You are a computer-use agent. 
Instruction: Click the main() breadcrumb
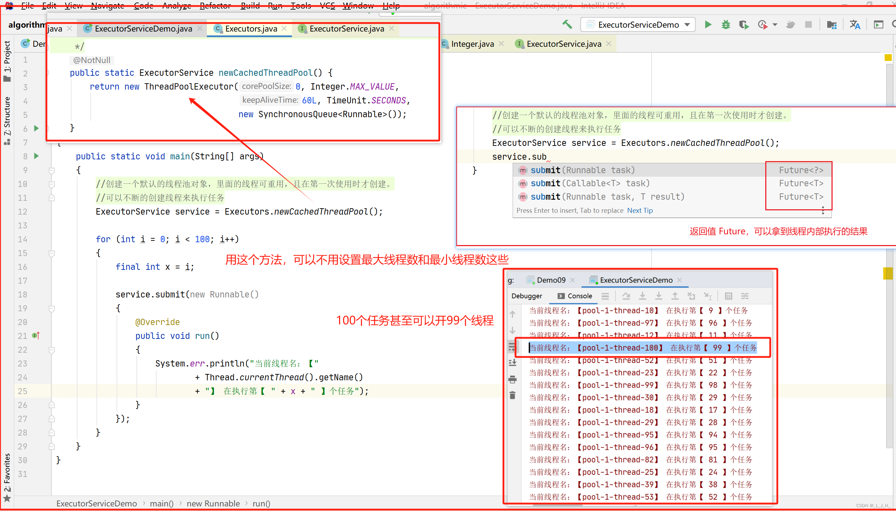(x=162, y=504)
